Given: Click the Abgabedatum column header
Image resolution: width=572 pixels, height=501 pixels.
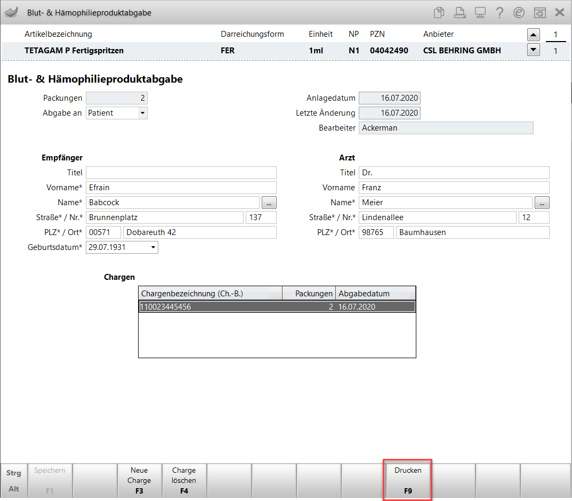Looking at the screenshot, I should (x=375, y=294).
